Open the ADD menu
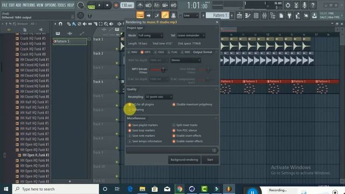The image size is (345, 194). [x=18, y=5]
